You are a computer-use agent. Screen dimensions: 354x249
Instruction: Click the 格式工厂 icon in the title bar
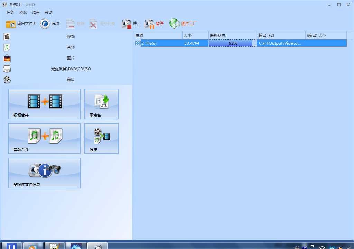pyautogui.click(x=4, y=4)
